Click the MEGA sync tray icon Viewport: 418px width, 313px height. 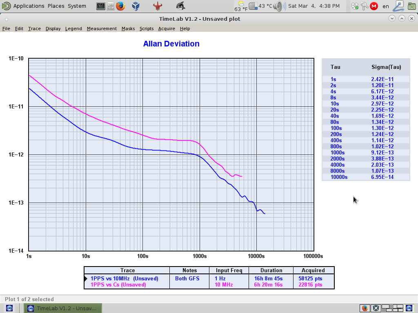(x=374, y=6)
